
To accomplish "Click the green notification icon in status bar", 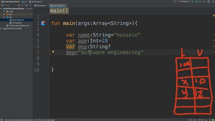I will click(213, 120).
